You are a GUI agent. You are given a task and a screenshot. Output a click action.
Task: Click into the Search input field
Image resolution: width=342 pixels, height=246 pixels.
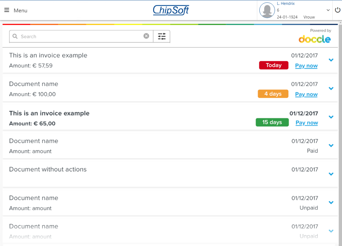(x=80, y=36)
